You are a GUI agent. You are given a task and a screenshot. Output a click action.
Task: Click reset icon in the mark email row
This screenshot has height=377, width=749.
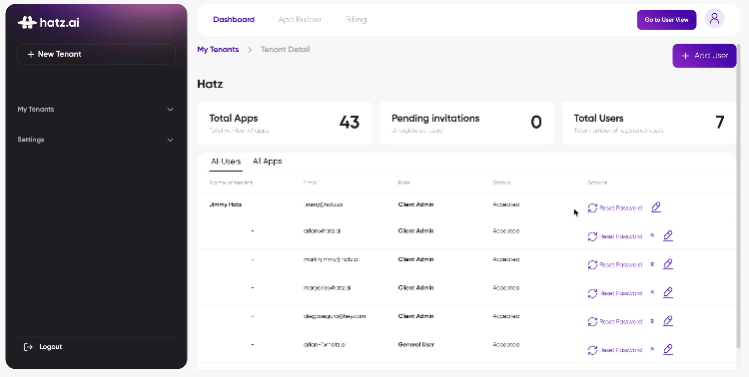coord(592,265)
